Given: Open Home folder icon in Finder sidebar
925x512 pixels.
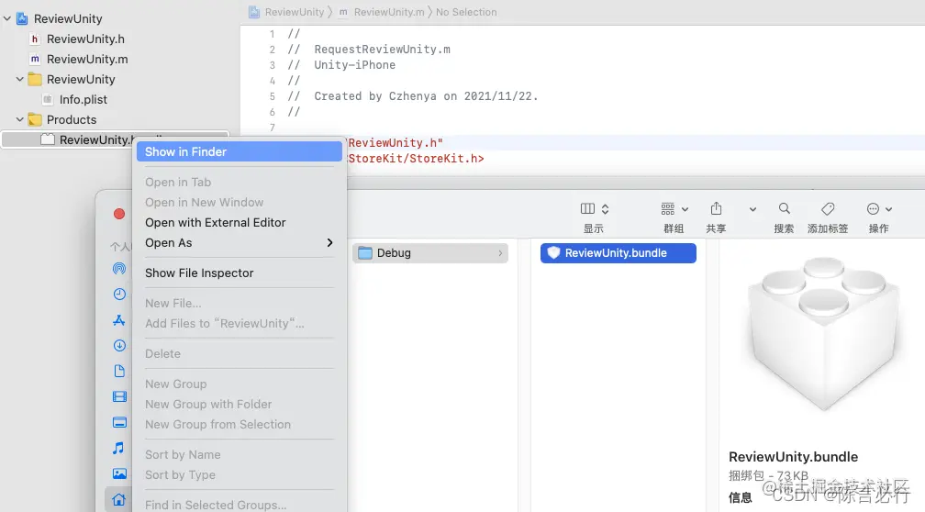Looking at the screenshot, I should click(119, 499).
